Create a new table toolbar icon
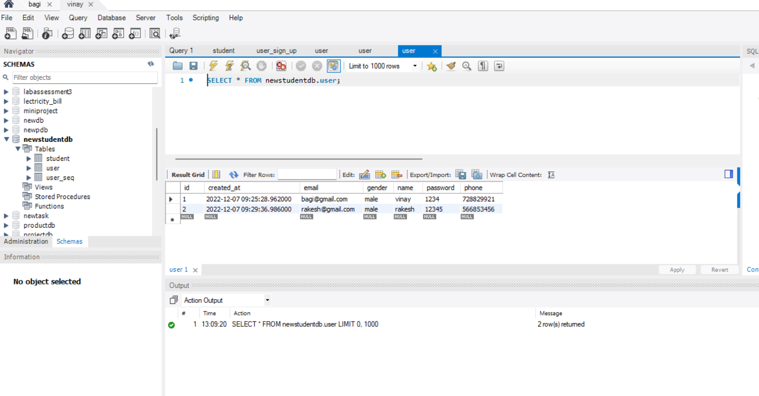Viewport: 759px width, 396px height. (85, 33)
